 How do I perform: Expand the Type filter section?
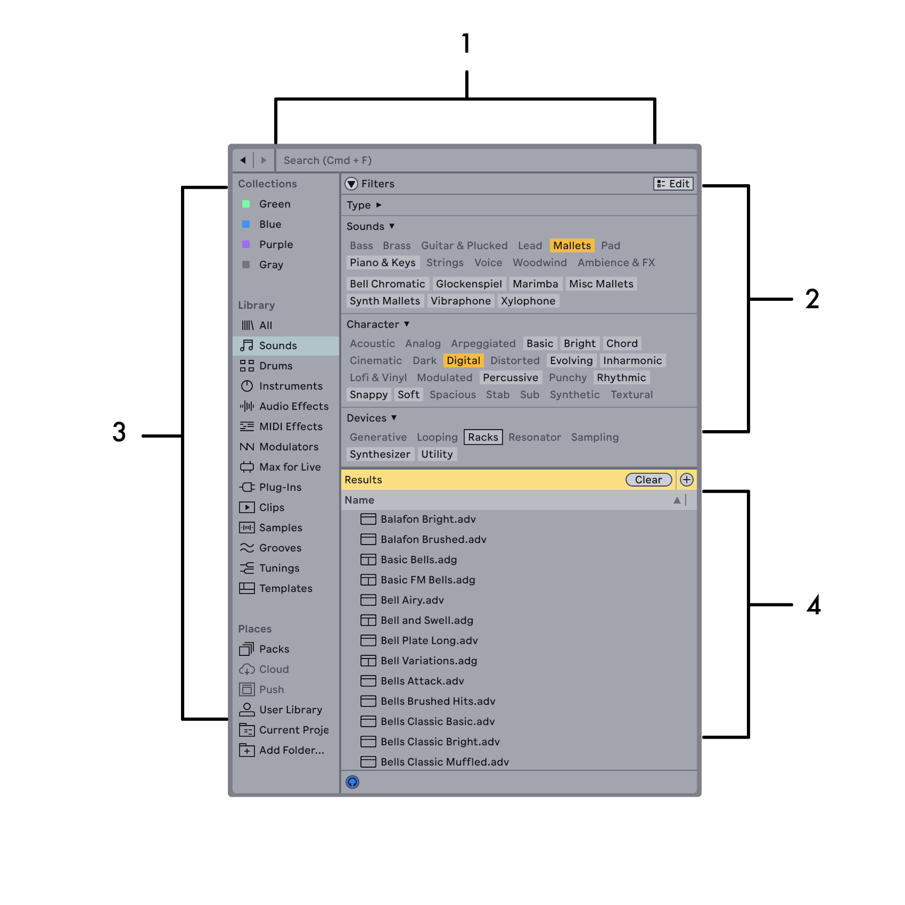pyautogui.click(x=363, y=205)
